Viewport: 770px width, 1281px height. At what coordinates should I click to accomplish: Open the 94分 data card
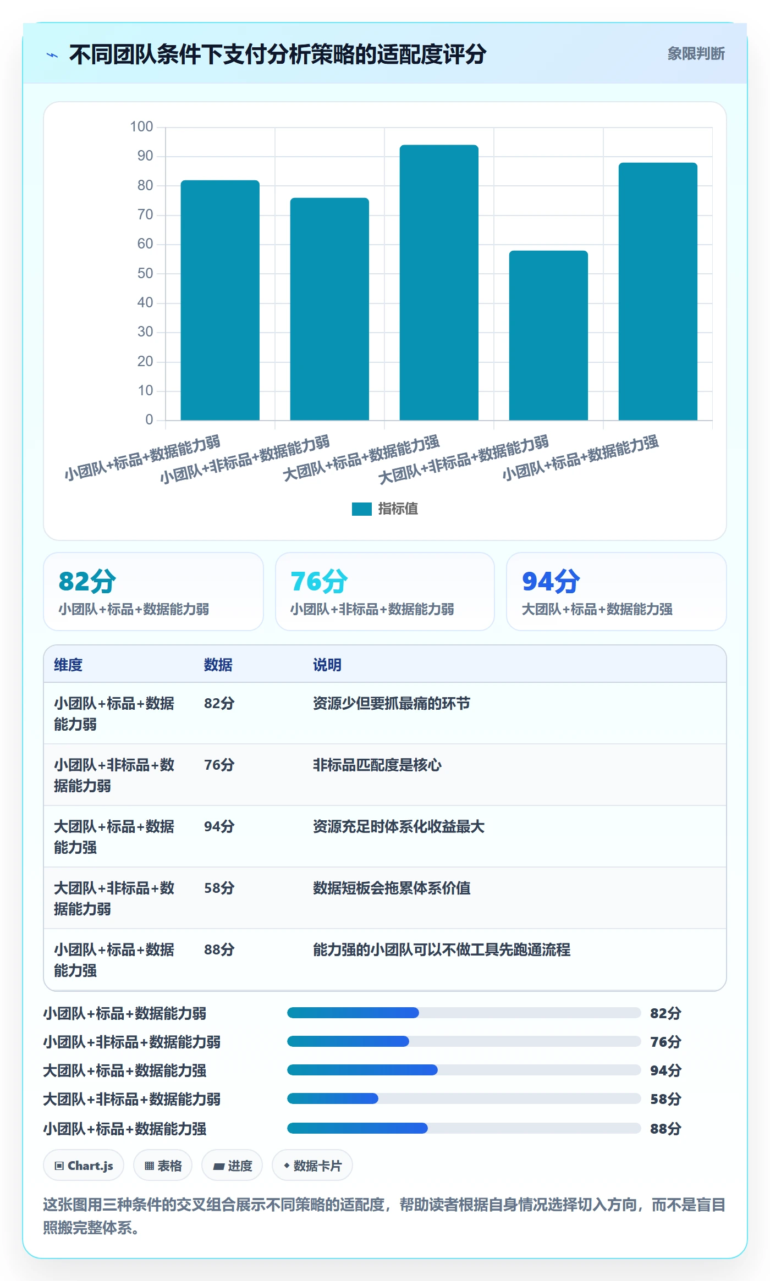coord(617,592)
